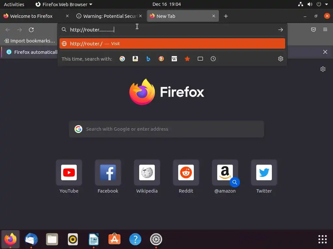Viewport: 333px width, 249px height.
Task: Click Import bookmarks button
Action: point(30,41)
